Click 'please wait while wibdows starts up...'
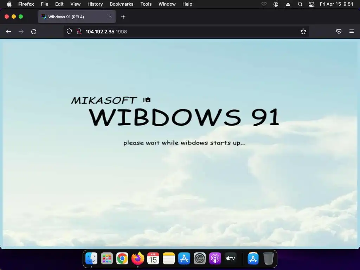Image resolution: width=360 pixels, height=270 pixels. point(184,143)
